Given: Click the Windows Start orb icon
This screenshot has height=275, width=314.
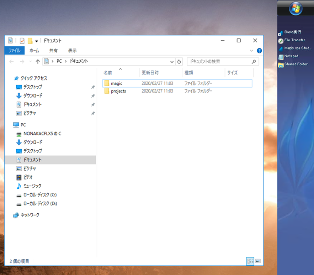Looking at the screenshot, I should (296, 9).
